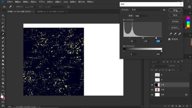
Task: Click the Auto button in Levels
Action: pyautogui.click(x=175, y=21)
